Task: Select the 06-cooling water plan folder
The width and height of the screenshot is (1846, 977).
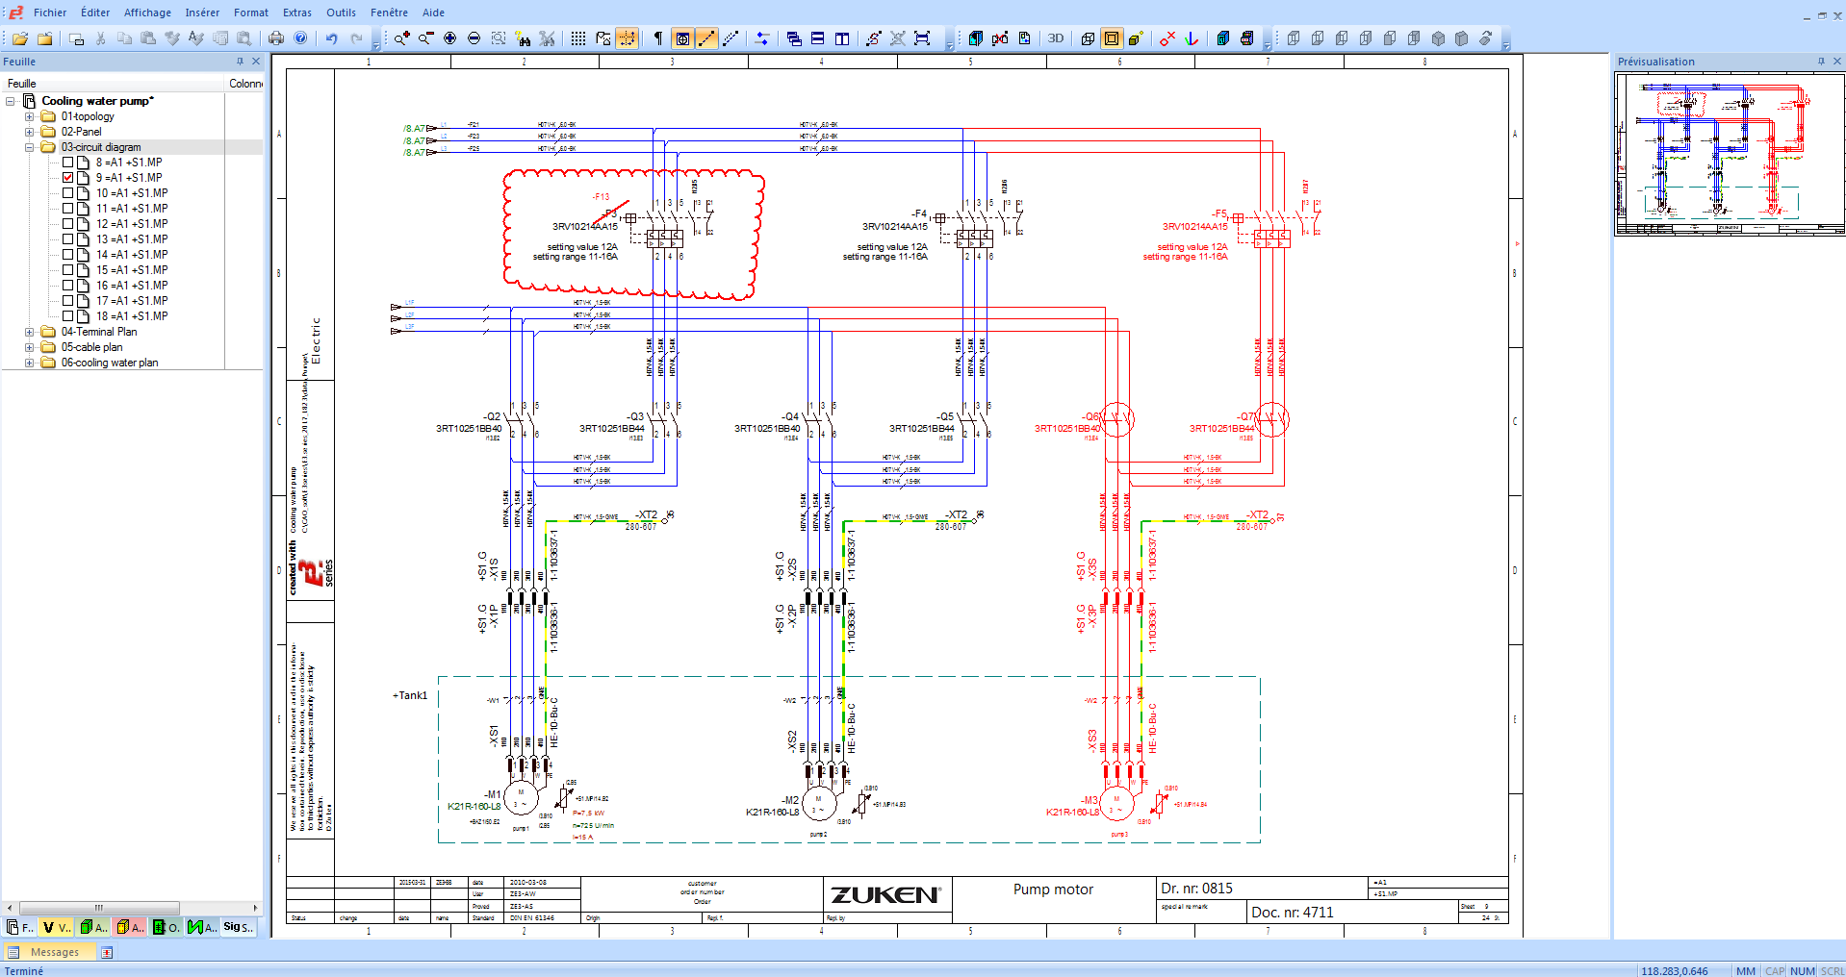Action: coord(109,363)
